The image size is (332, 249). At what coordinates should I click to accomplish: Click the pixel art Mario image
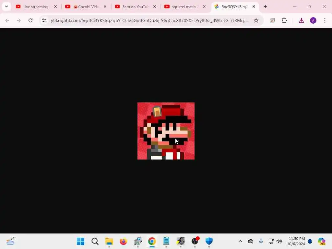pos(166,131)
